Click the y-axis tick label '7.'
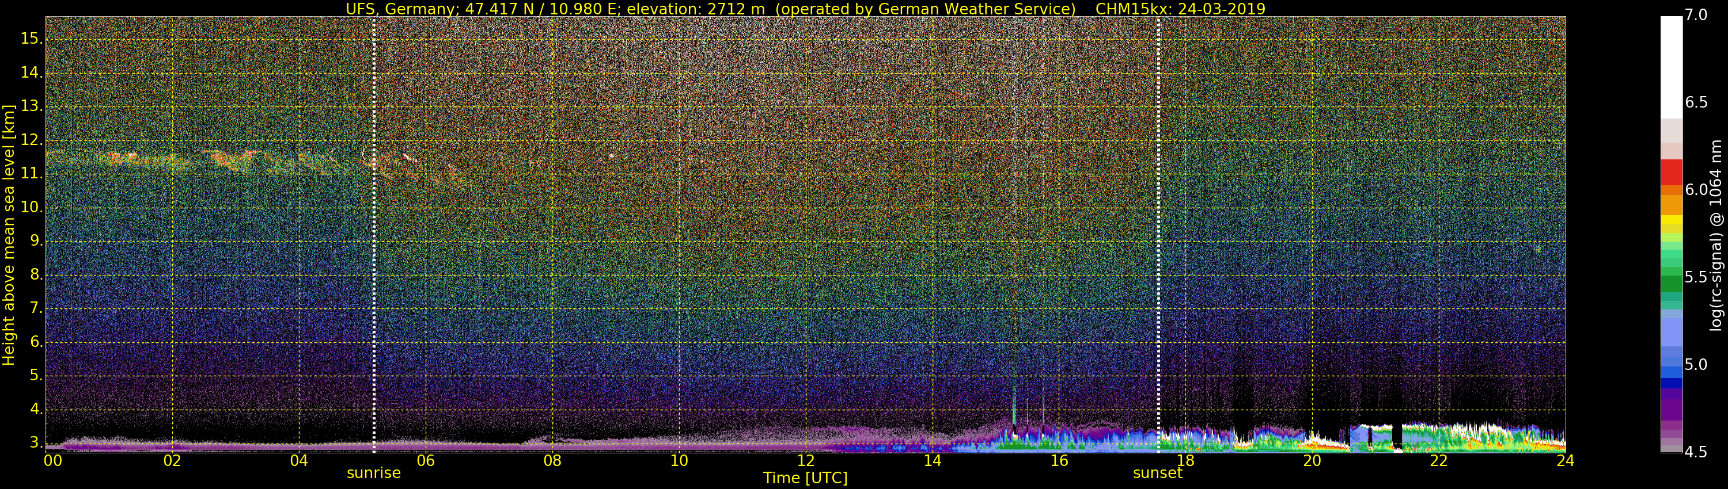 point(36,308)
